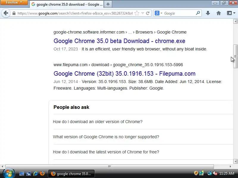
Task: Open a new tab with plus button
Action: [108, 4]
